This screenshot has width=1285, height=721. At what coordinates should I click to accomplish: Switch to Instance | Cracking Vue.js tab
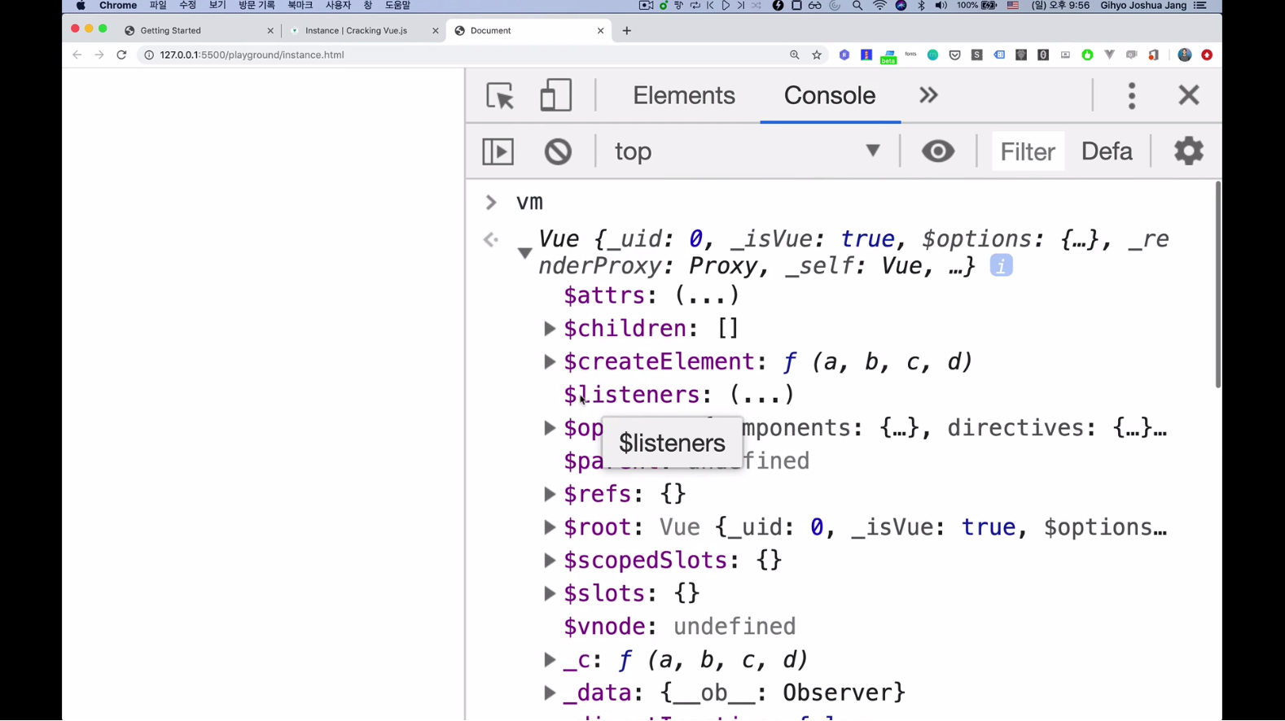tap(356, 31)
